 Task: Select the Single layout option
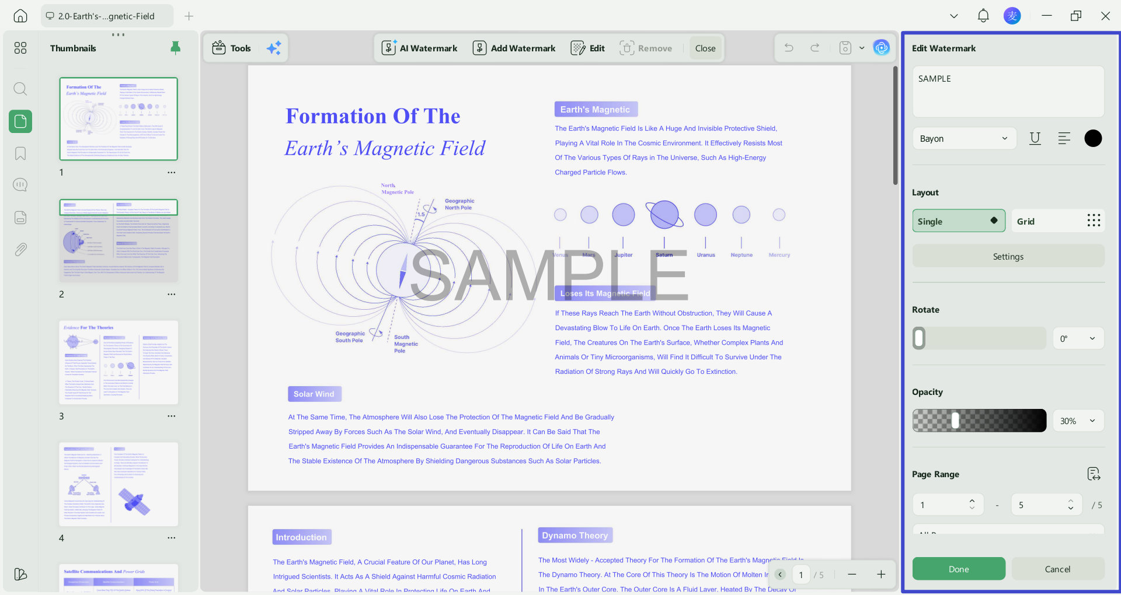tap(959, 221)
